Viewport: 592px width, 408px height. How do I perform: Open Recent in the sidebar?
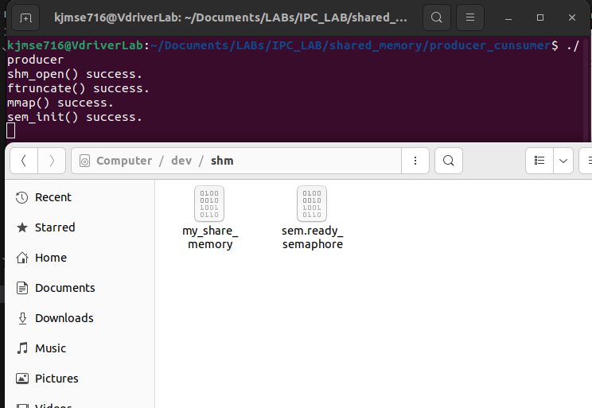pyautogui.click(x=53, y=197)
